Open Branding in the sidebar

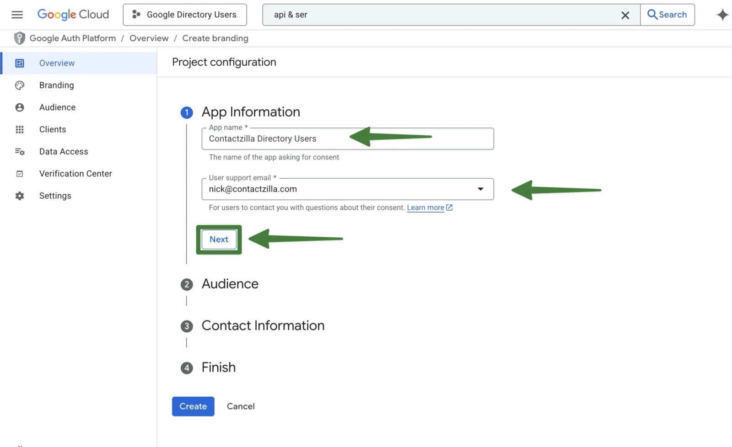tap(79, 85)
